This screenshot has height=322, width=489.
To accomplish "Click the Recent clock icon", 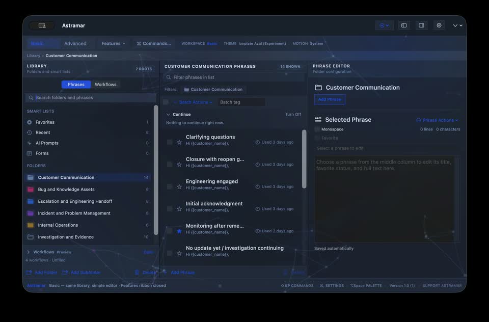I will [x=30, y=132].
